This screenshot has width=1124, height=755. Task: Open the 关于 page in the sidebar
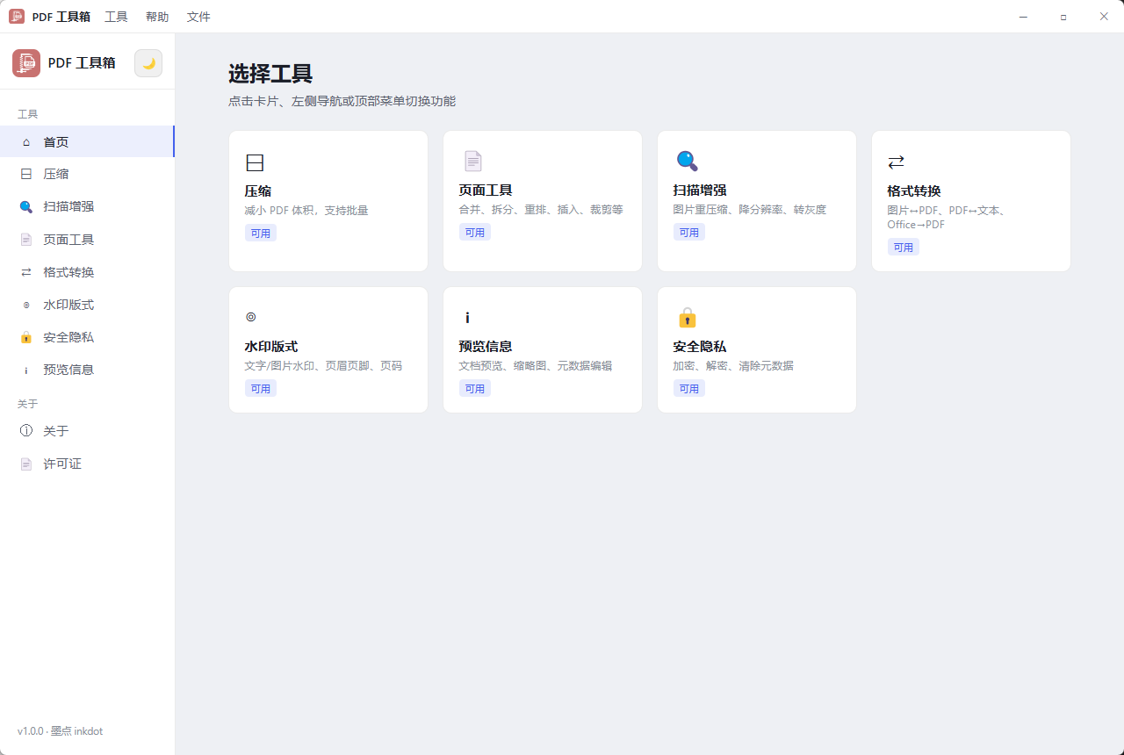[87, 431]
